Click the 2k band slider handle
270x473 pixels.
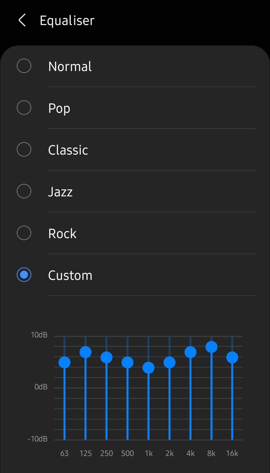(169, 362)
